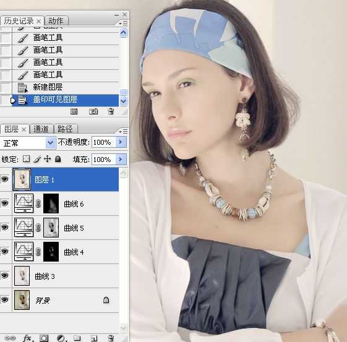Switch to the 路径 tab

coord(65,129)
